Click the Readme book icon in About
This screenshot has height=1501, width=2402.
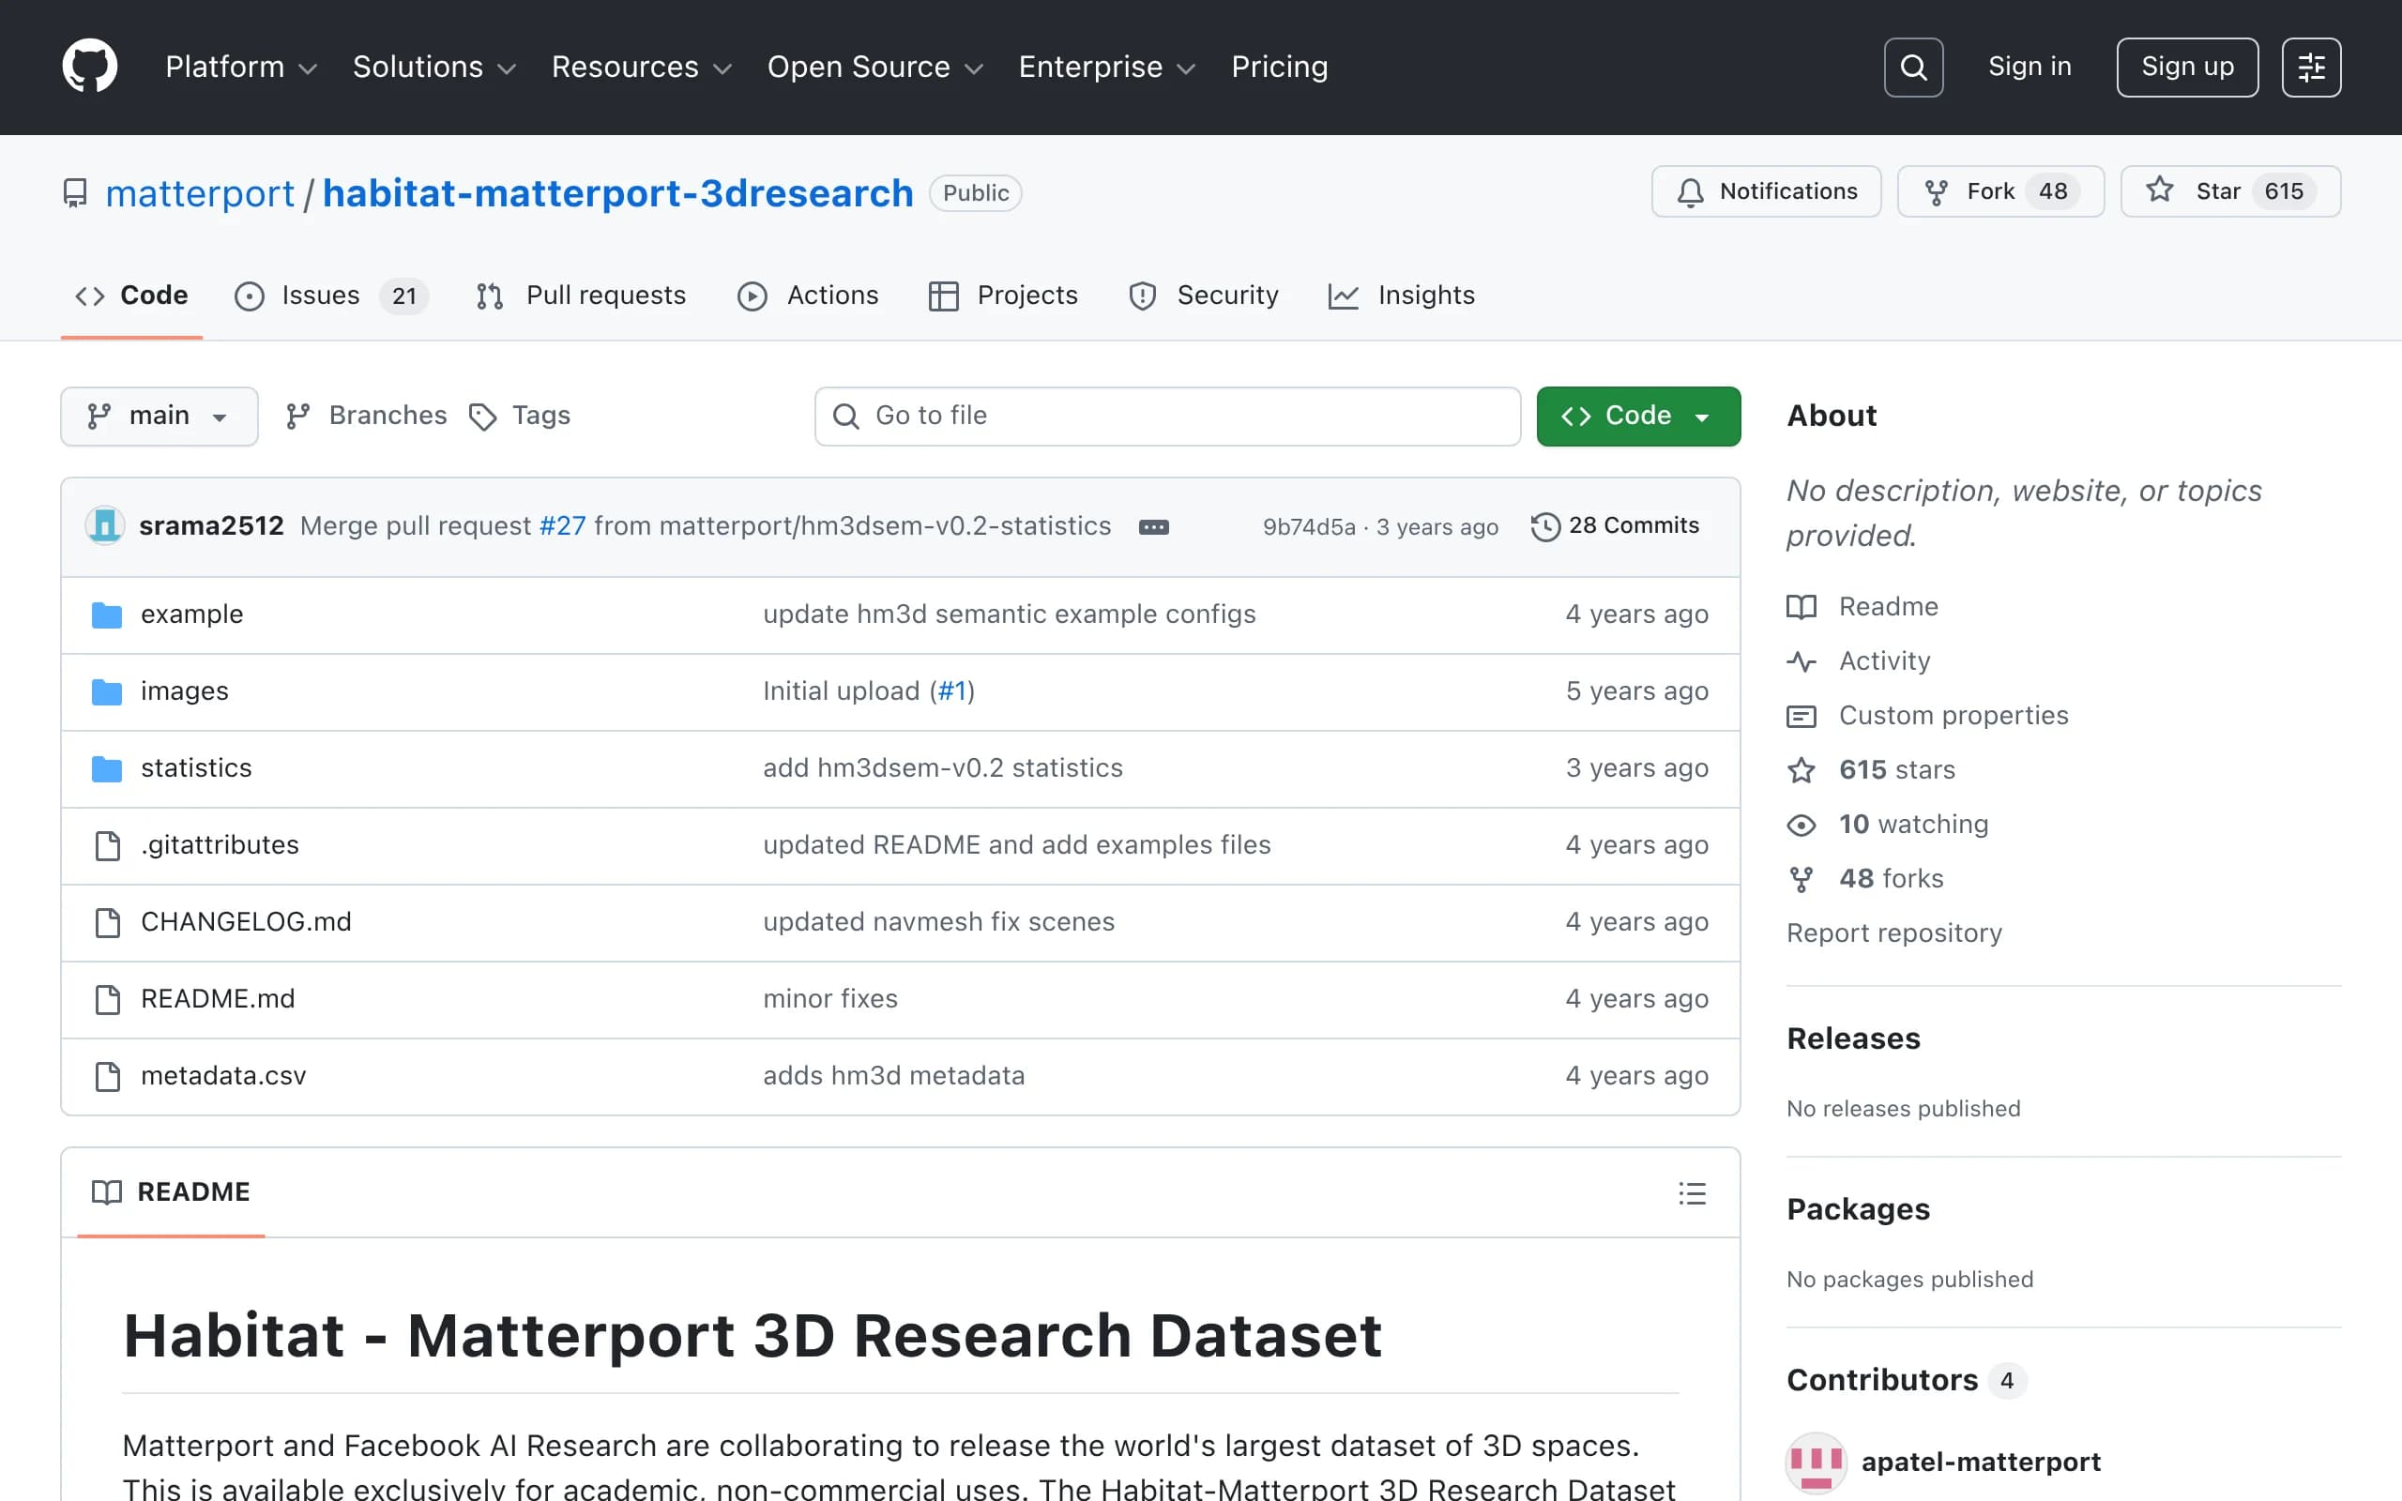[1801, 607]
